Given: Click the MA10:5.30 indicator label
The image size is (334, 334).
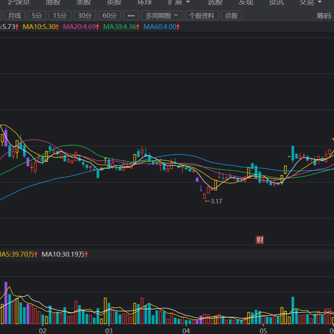Looking at the screenshot, I should [x=40, y=27].
